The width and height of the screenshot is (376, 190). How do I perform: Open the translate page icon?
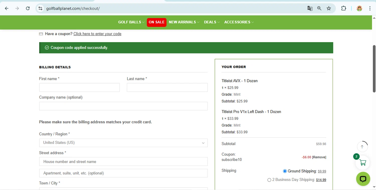310,8
